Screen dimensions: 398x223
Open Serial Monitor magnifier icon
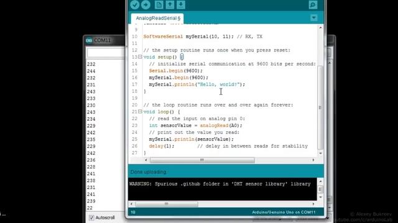point(313,4)
